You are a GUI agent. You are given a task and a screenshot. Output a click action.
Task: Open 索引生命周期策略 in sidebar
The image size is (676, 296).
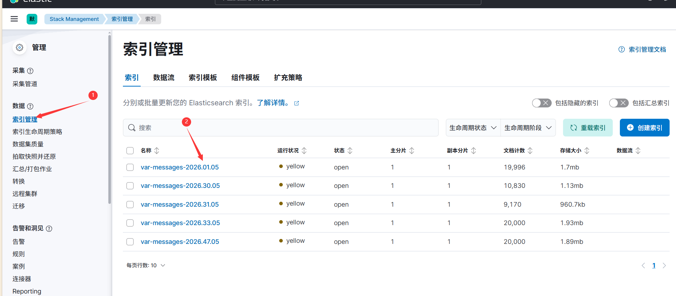[x=37, y=132]
